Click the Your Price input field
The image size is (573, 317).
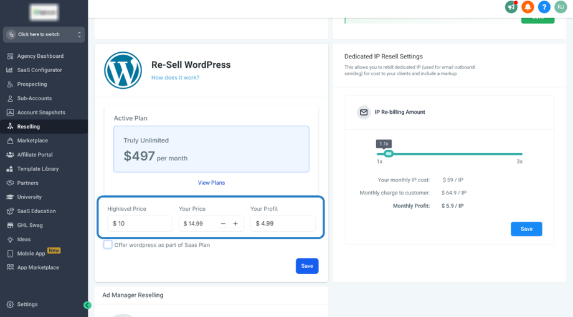pos(198,224)
